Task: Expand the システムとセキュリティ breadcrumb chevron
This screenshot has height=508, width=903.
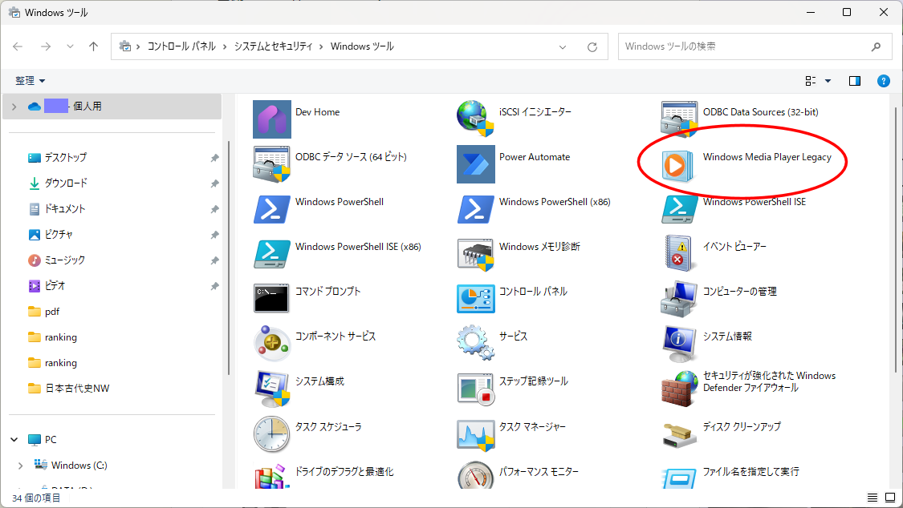Action: coord(321,47)
